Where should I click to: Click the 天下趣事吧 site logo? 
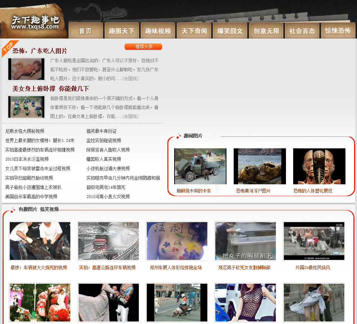coord(35,23)
